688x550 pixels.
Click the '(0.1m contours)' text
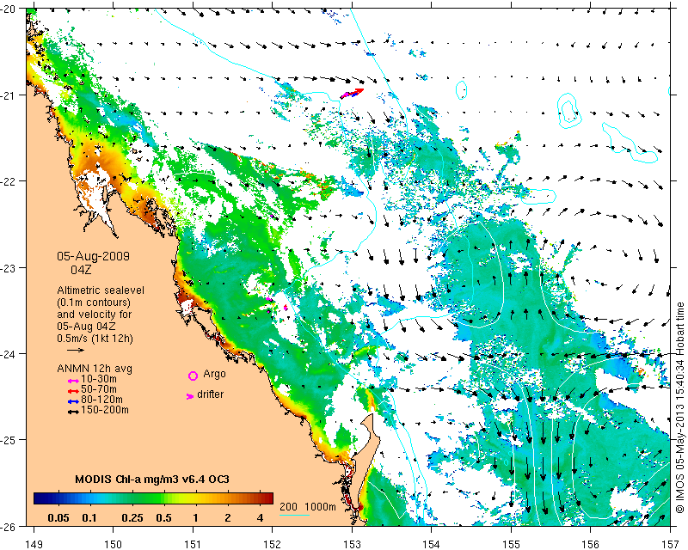(x=94, y=302)
